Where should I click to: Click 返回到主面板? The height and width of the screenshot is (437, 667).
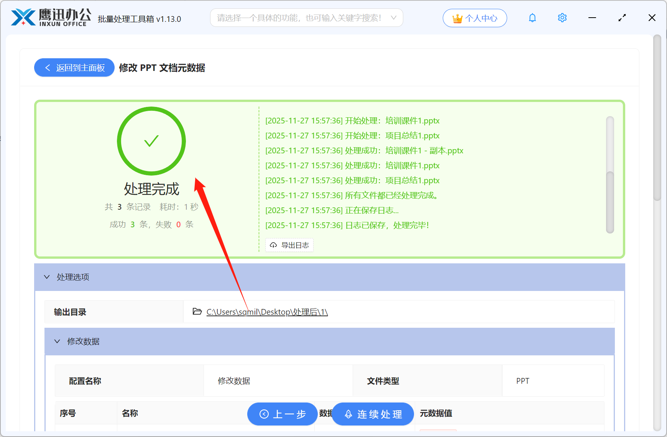pos(74,67)
